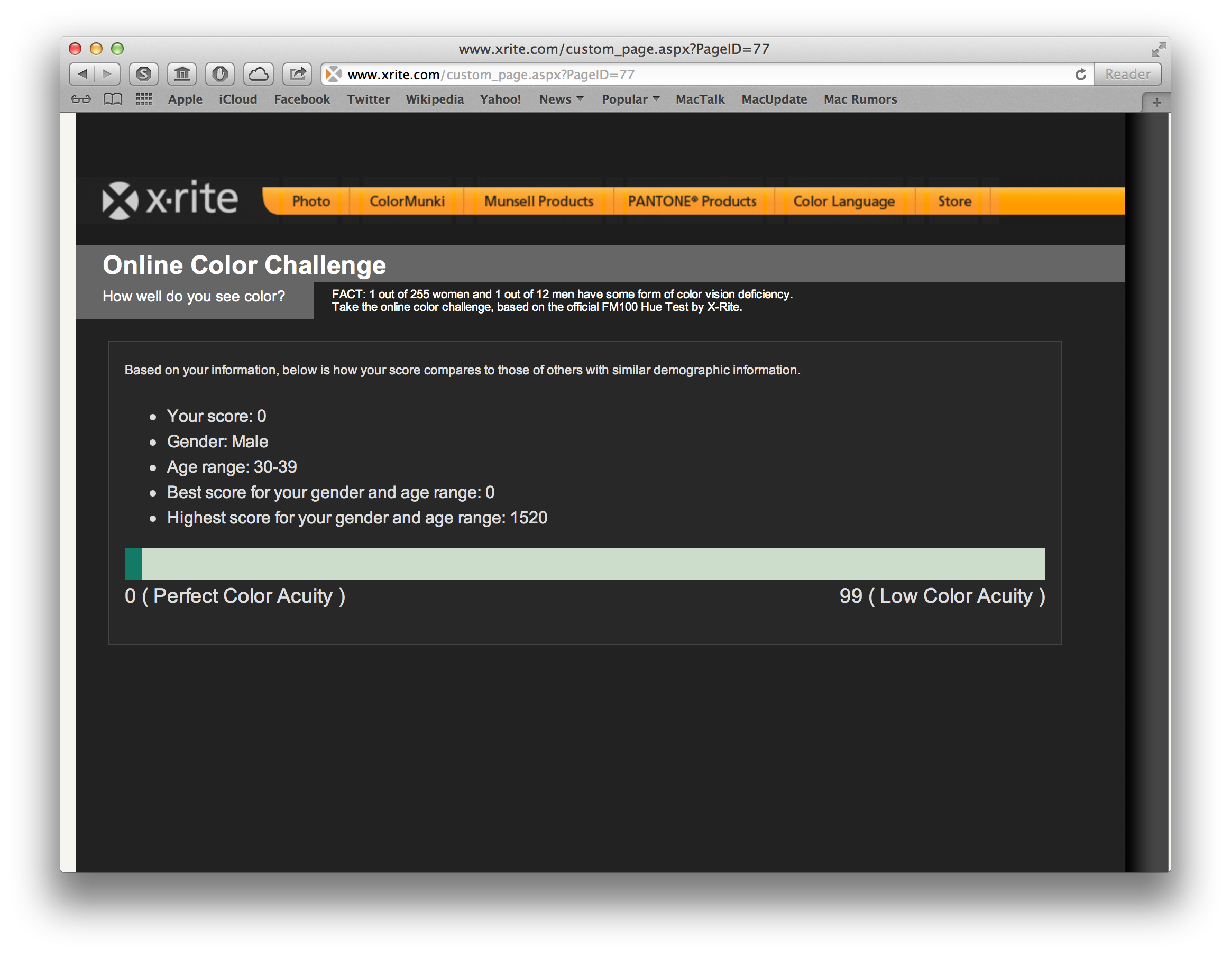Click the URL address field
1231x956 pixels.
(x=676, y=75)
